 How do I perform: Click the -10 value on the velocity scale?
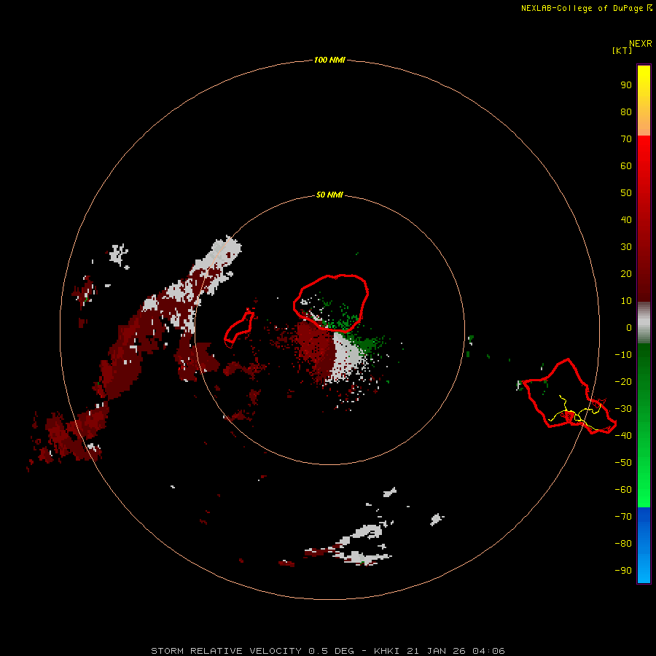[x=623, y=355]
